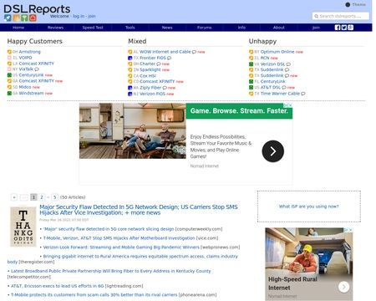Click the arrow button in the High-Speed Rural Internet ad
The image size is (376, 301).
click(344, 287)
